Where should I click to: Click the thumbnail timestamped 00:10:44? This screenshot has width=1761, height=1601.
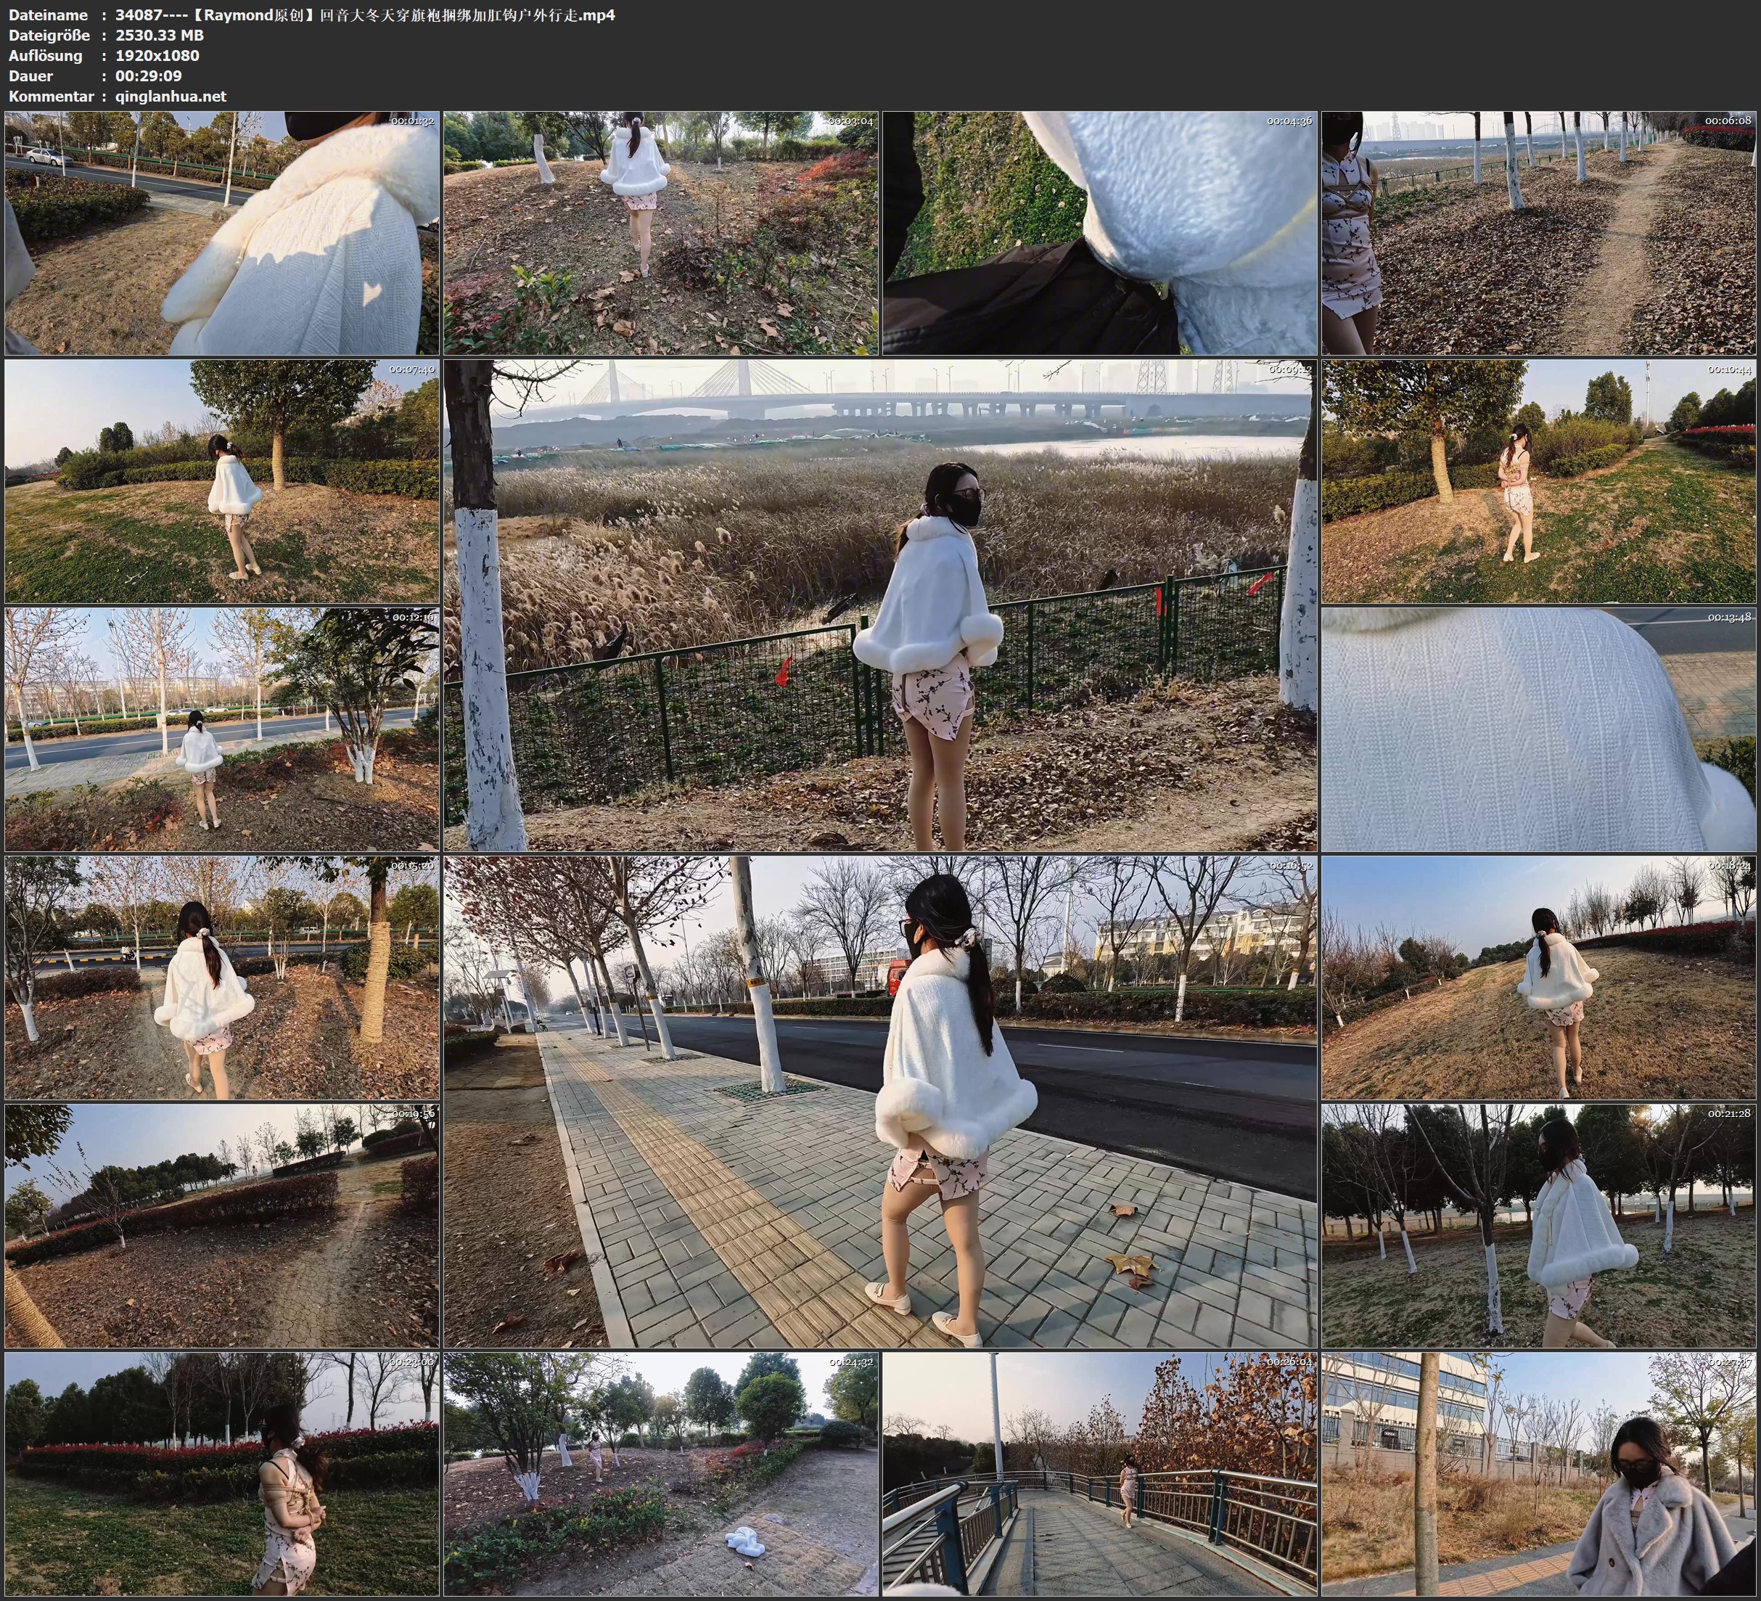click(1539, 481)
